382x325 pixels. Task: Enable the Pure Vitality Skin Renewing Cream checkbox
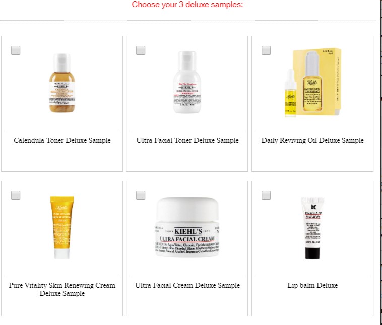16,195
